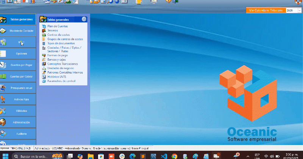Click Ver Calendario Tributario button
303x159 pixels.
266,11
